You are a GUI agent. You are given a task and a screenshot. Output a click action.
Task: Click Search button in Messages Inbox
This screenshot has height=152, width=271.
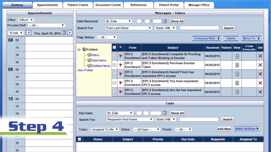point(229,28)
